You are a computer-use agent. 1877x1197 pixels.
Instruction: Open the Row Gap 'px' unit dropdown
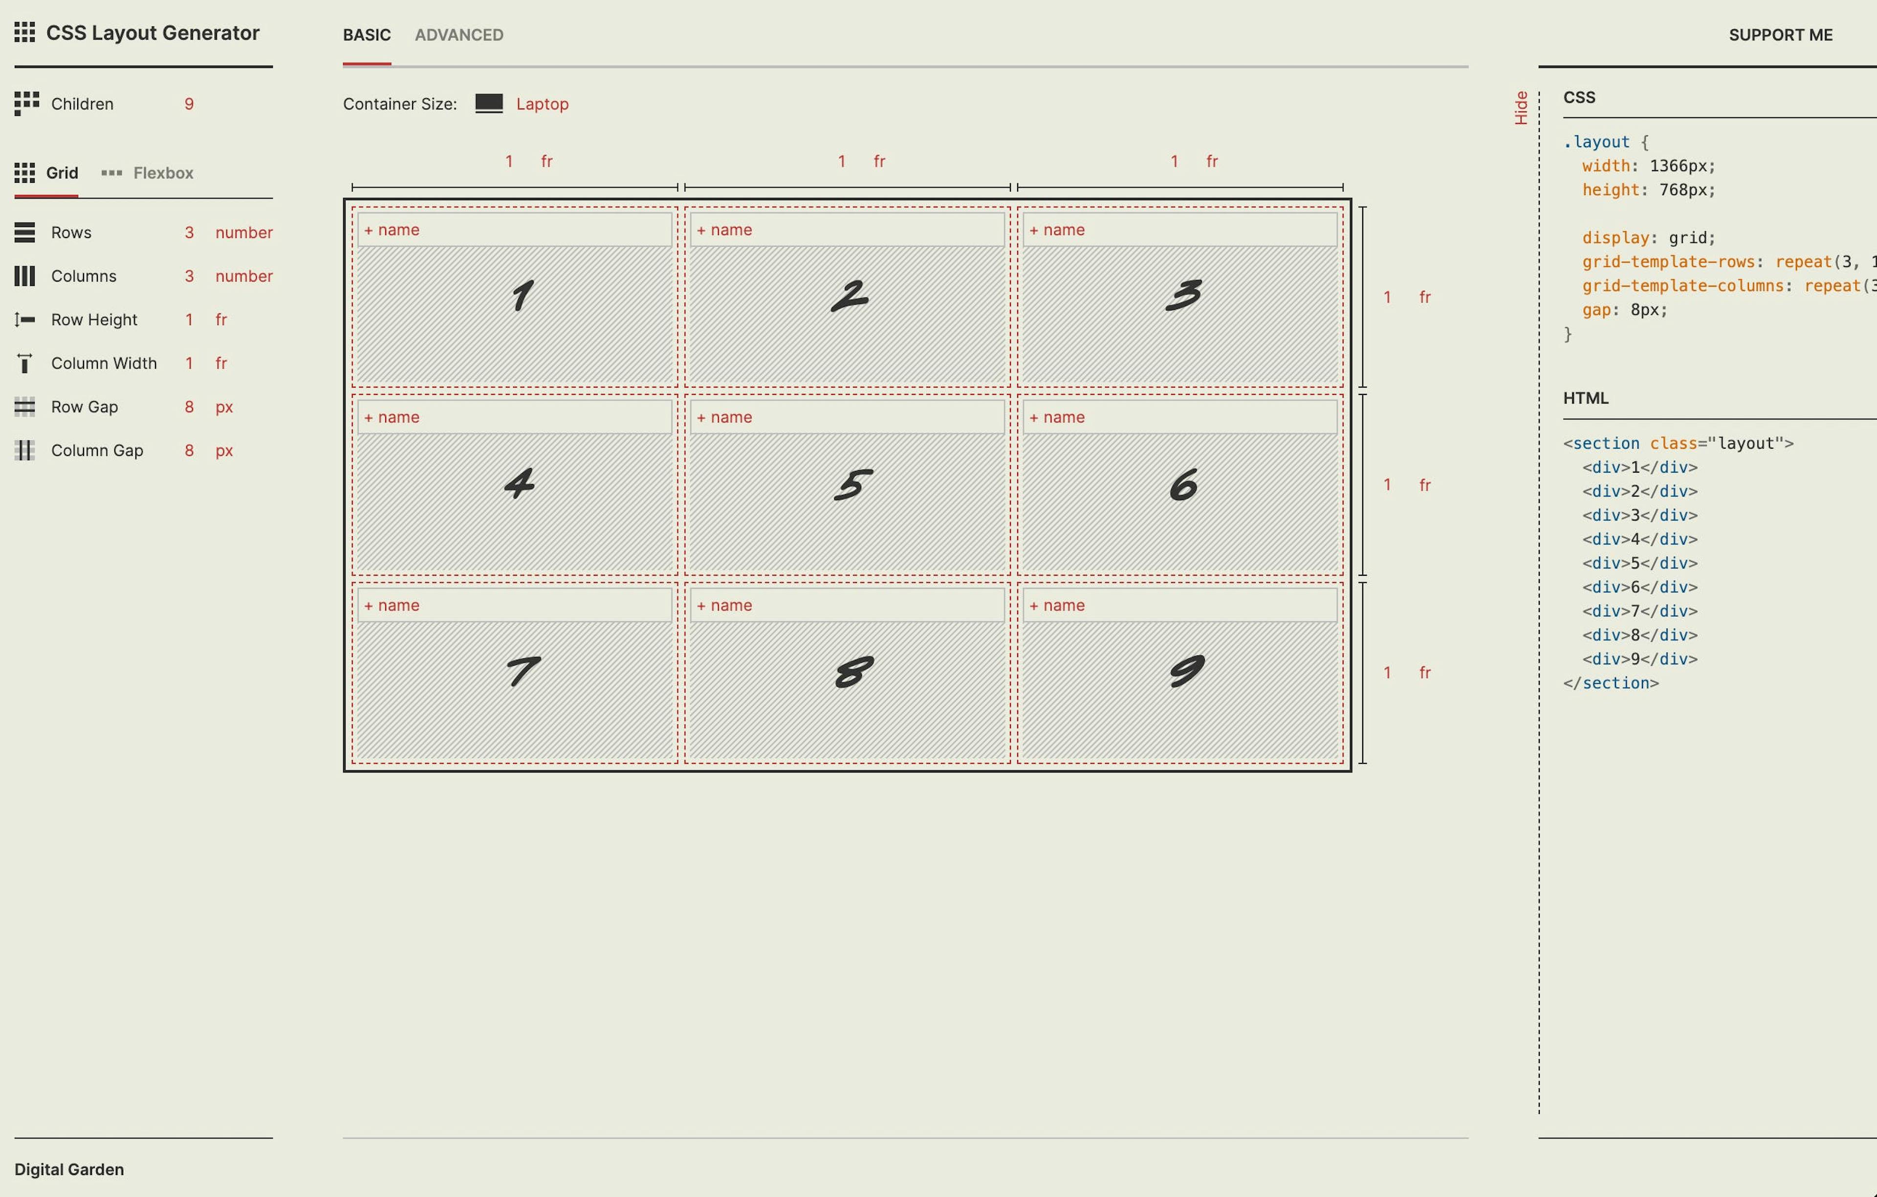pyautogui.click(x=224, y=407)
